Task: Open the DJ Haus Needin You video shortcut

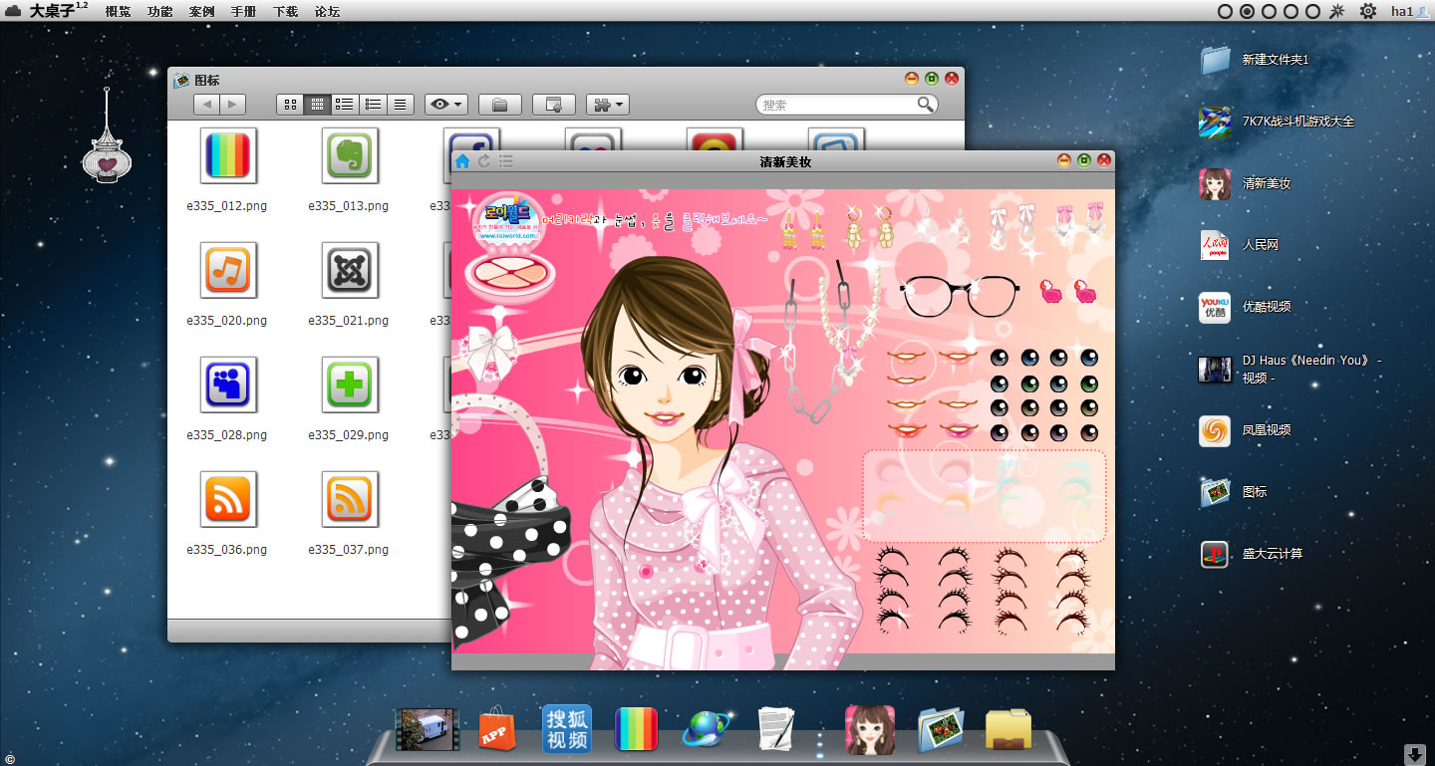Action: (1216, 369)
